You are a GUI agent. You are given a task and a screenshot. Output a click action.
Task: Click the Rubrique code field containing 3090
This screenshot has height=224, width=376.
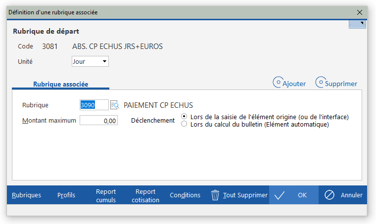tap(94, 105)
